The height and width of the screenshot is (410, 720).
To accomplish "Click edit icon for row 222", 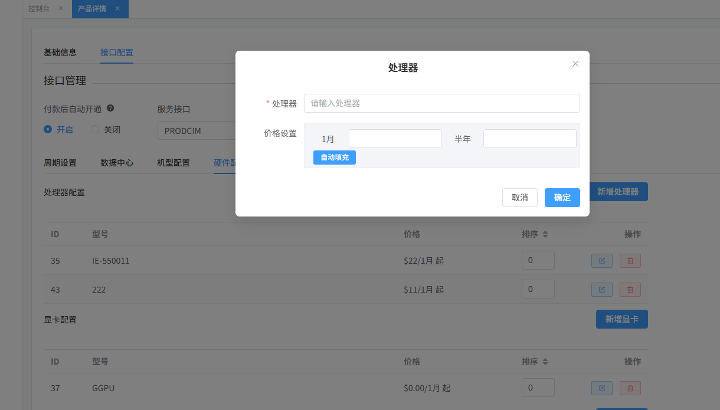I will click(x=602, y=290).
